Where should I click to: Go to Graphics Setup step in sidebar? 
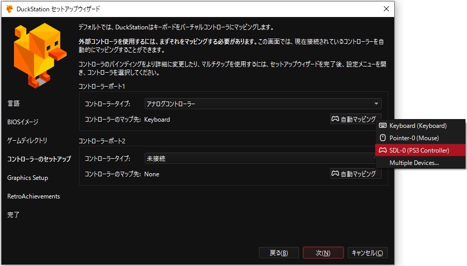click(x=28, y=178)
